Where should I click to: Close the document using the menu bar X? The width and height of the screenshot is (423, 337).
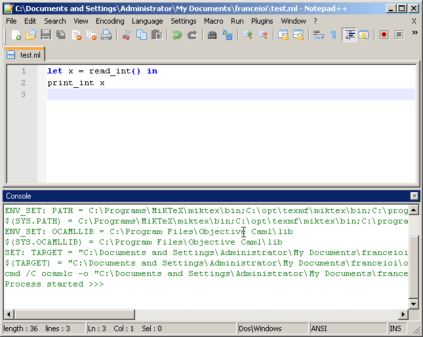point(414,21)
